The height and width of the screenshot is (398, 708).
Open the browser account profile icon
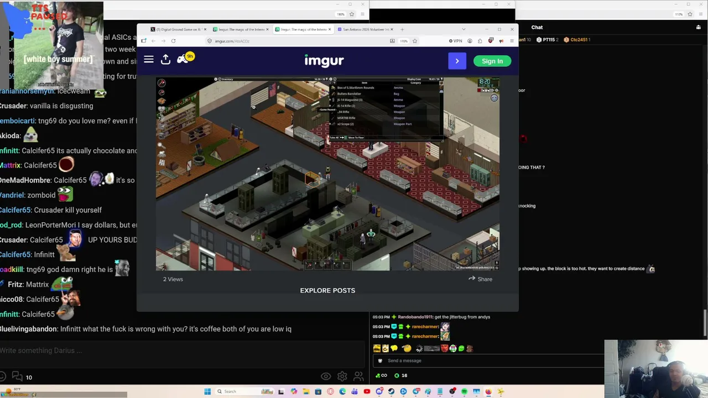point(470,41)
